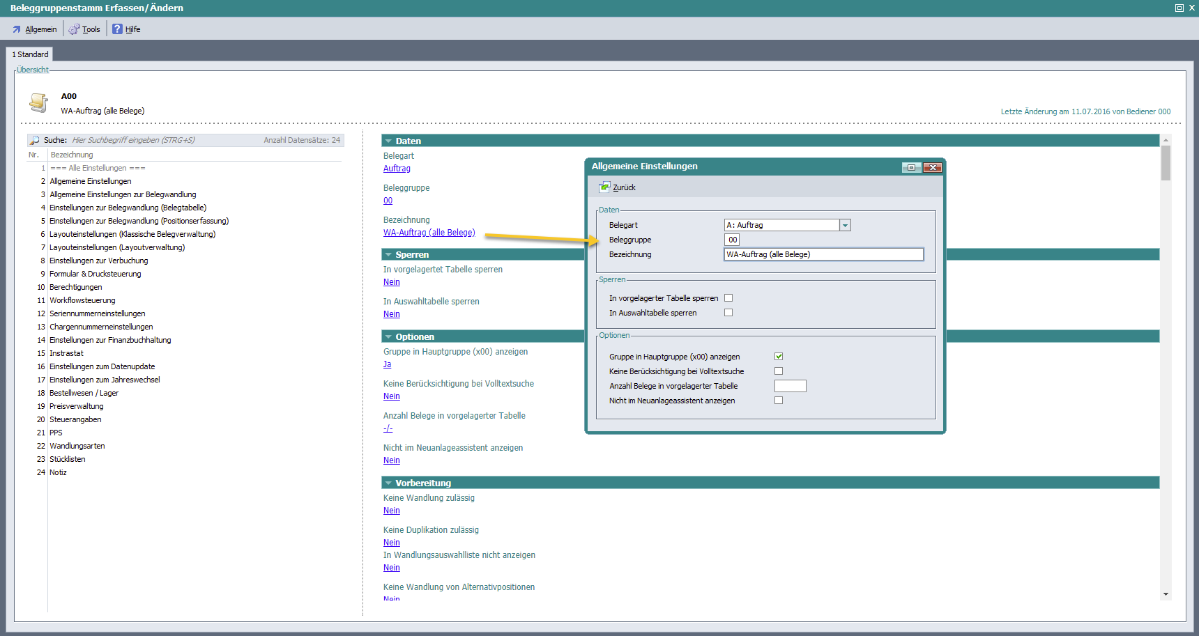The image size is (1199, 636).
Task: Switch to the '1 Standard' tab
Action: point(30,54)
